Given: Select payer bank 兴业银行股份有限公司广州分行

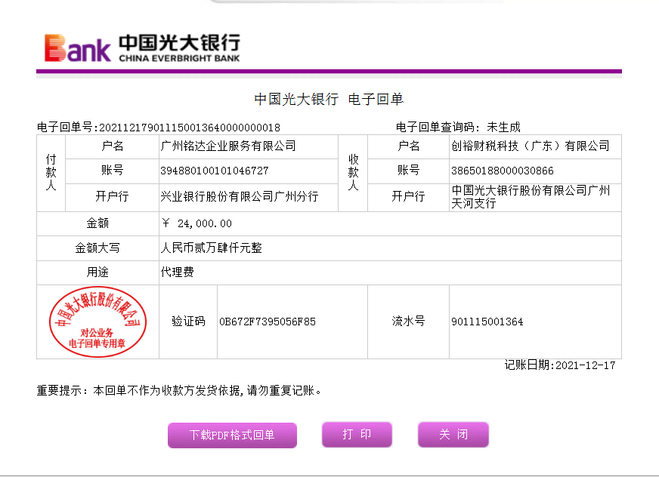Looking at the screenshot, I should click(240, 196).
